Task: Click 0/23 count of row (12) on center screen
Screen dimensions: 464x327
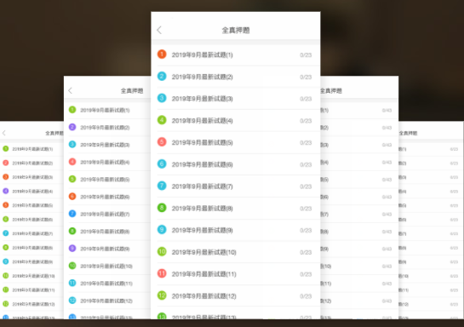Action: (306, 296)
